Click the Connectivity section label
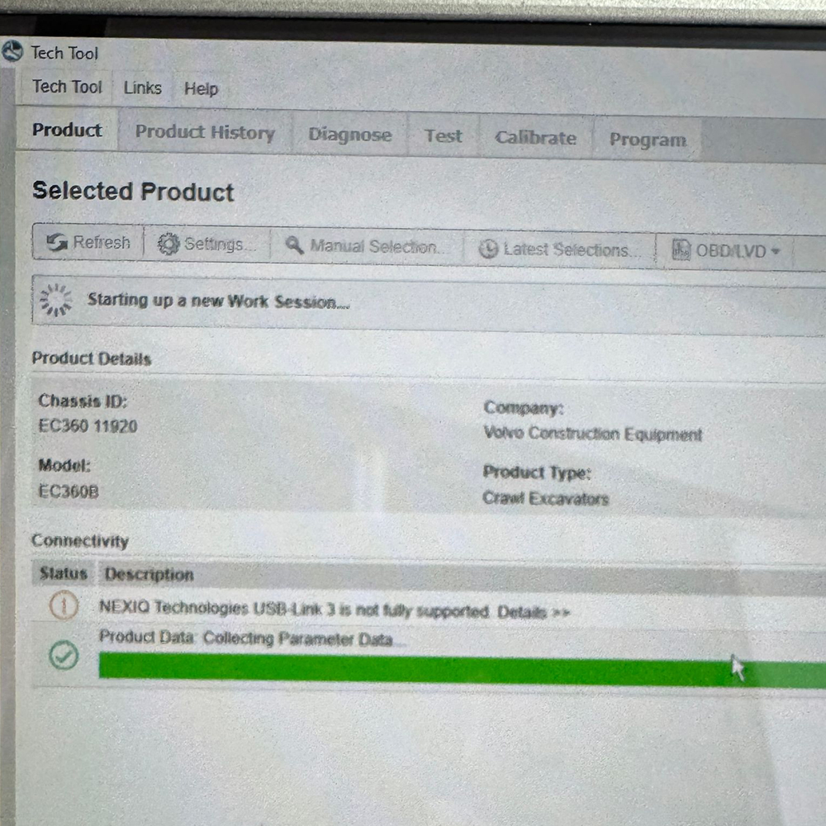 tap(80, 540)
